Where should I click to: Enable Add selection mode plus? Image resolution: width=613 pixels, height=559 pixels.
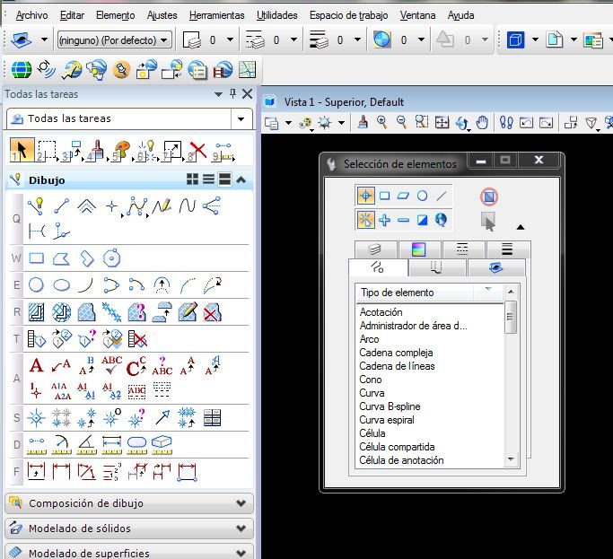pyautogui.click(x=385, y=220)
